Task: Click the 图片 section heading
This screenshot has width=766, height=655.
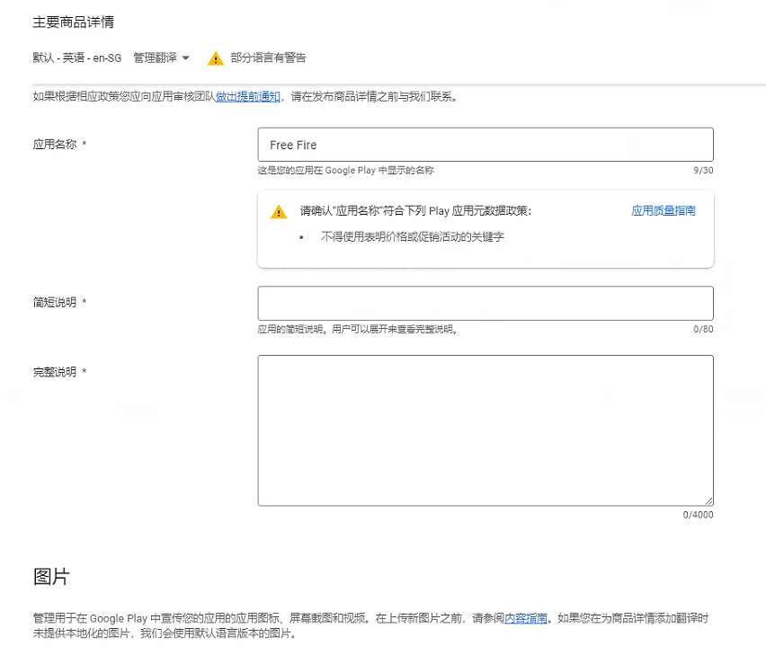Action: pos(51,577)
